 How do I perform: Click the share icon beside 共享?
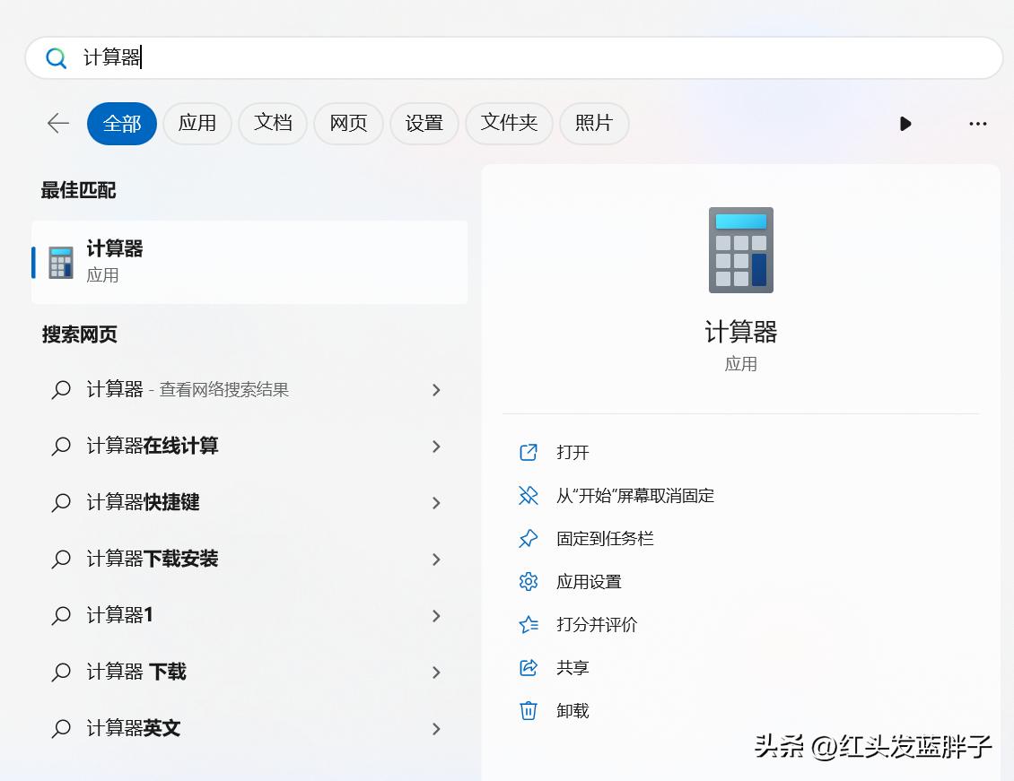529,668
